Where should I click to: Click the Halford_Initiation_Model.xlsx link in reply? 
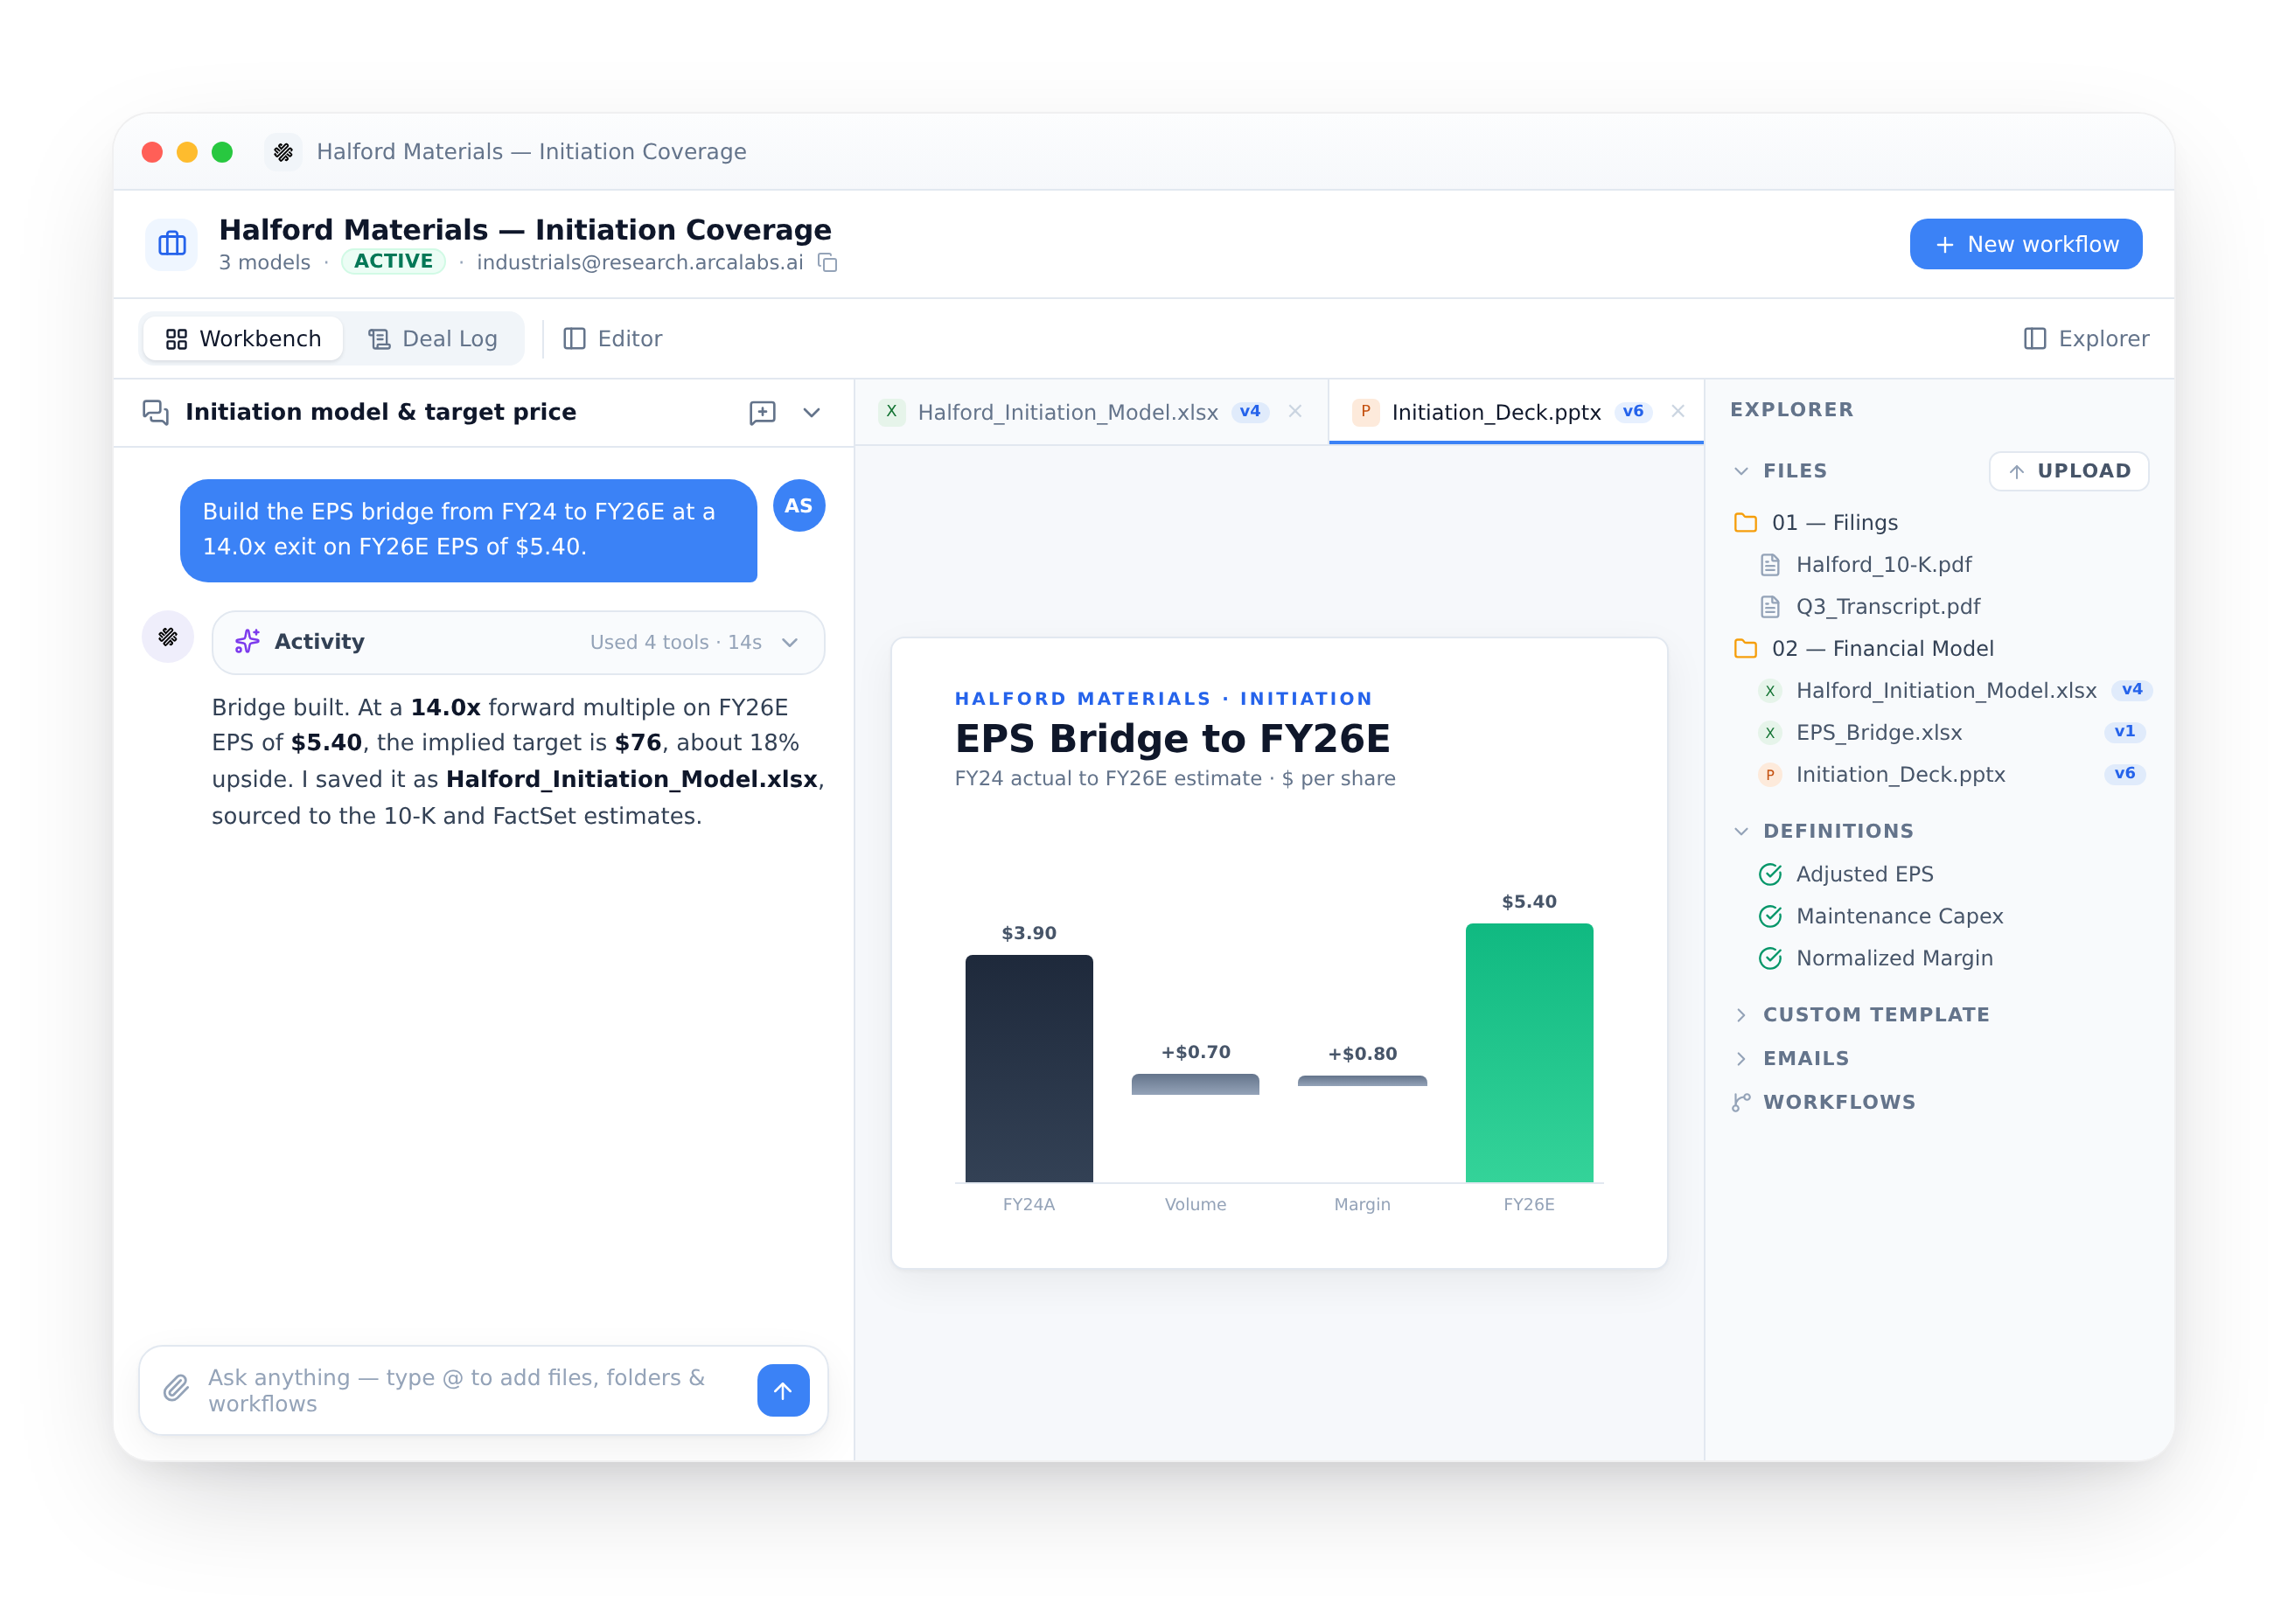pyautogui.click(x=631, y=779)
